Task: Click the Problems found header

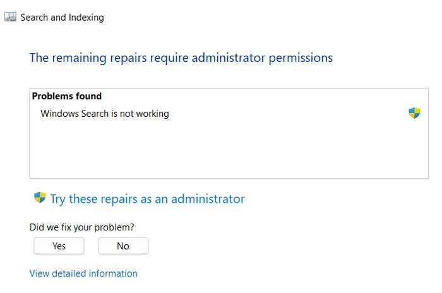Action: 67,96
